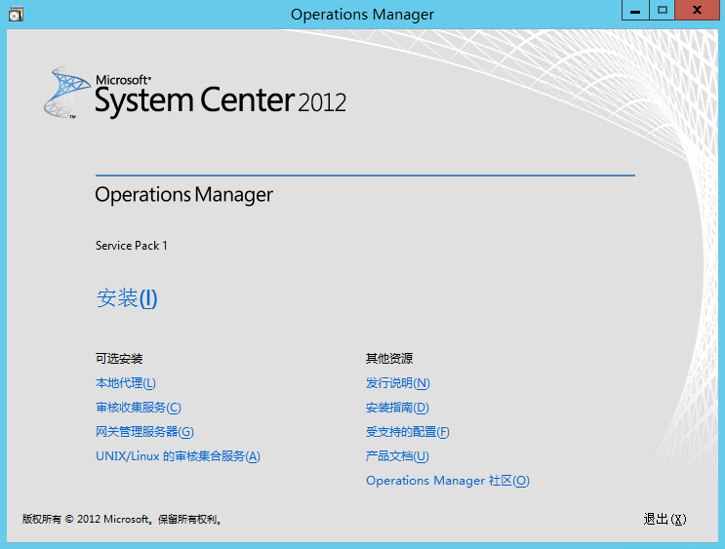The width and height of the screenshot is (725, 549).
Task: Close the Operations Manager setup window
Action: [697, 10]
